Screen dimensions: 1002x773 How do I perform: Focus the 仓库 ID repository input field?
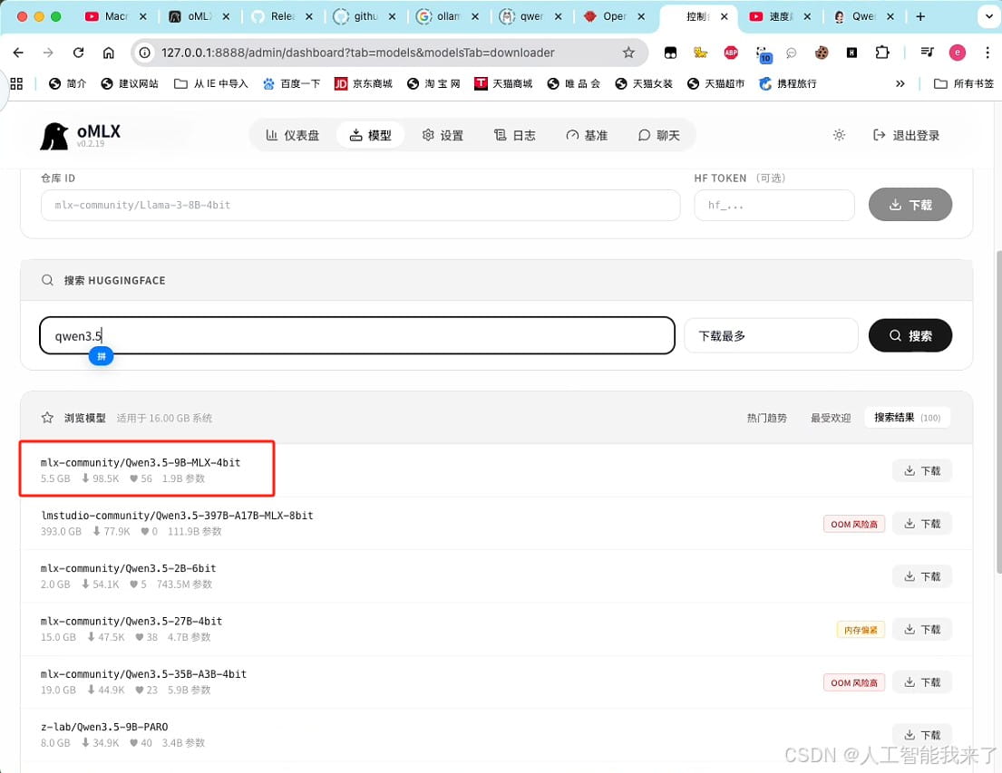(x=360, y=205)
